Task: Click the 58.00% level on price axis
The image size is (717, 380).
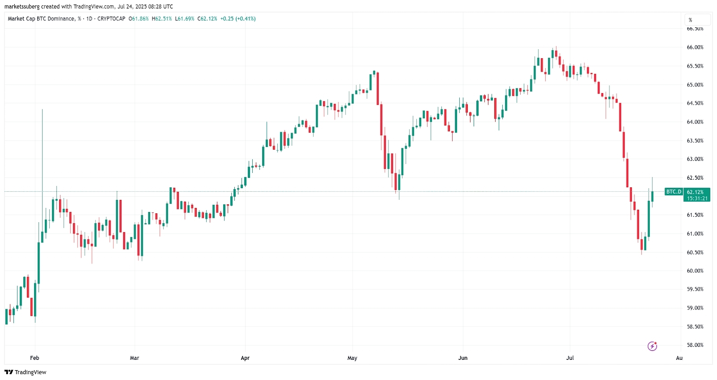Action: 695,345
